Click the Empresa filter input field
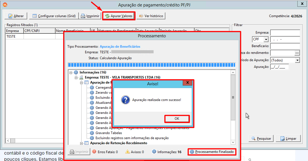Screen dimensions: 308x161 (285, 33)
